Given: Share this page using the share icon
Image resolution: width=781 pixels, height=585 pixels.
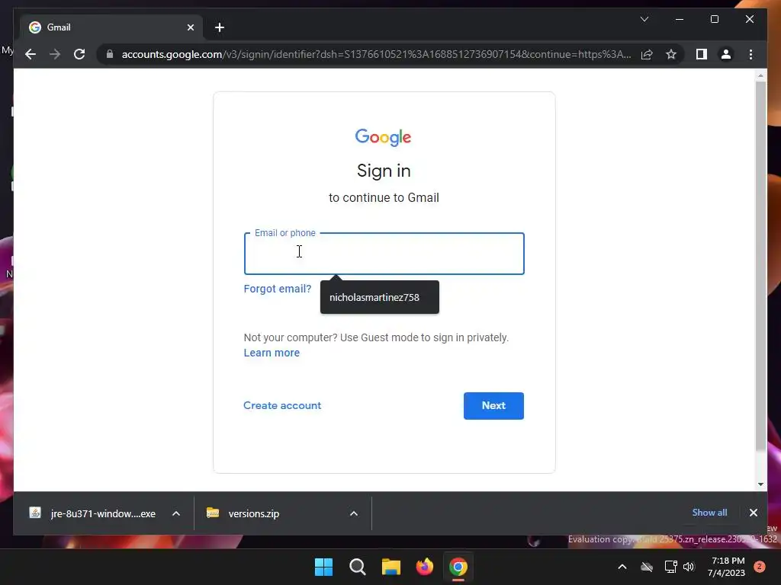Looking at the screenshot, I should pos(647,54).
